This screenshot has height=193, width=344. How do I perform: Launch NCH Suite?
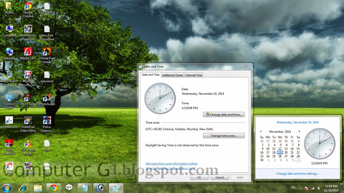(28, 98)
